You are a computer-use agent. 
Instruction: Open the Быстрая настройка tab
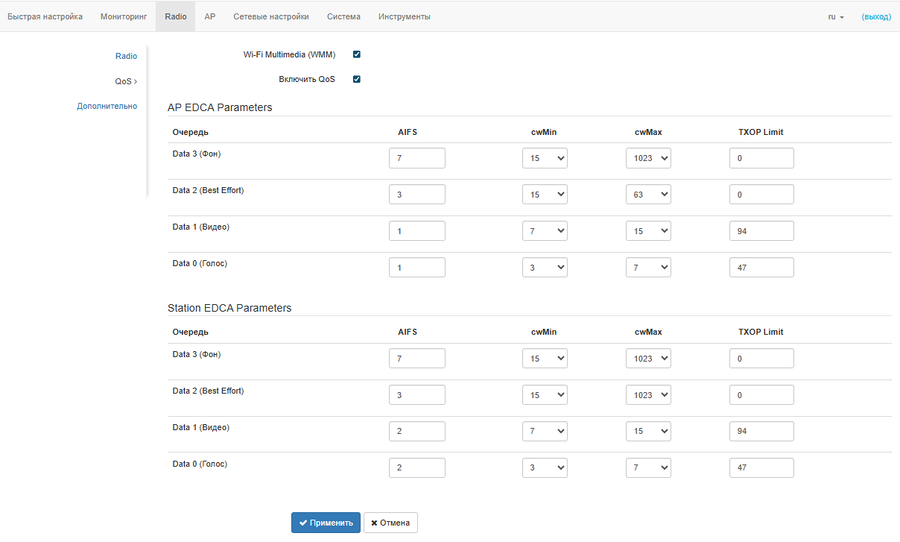click(x=45, y=16)
